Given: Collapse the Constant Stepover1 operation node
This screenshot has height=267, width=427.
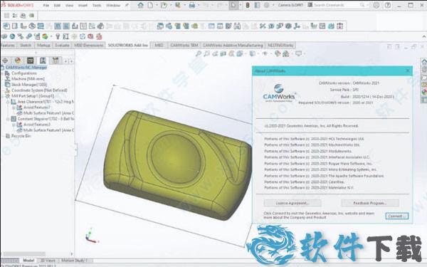Looking at the screenshot, I should (8, 119).
